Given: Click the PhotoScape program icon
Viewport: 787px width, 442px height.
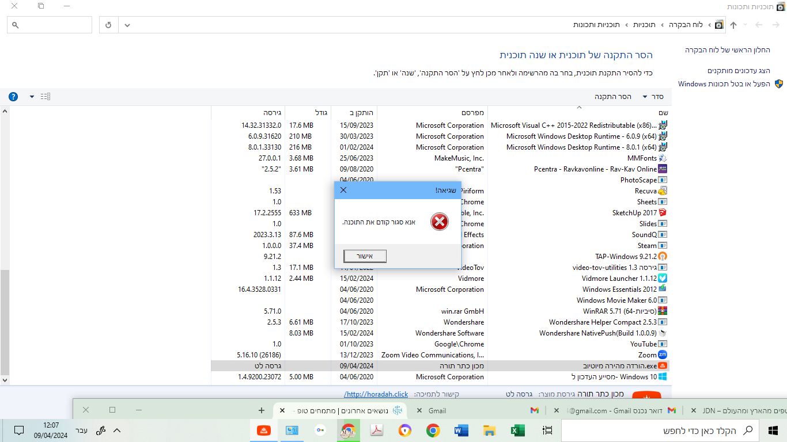Looking at the screenshot, I should 663,180.
